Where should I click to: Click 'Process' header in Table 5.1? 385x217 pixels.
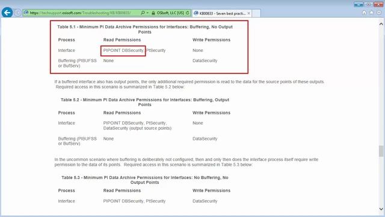(x=67, y=40)
